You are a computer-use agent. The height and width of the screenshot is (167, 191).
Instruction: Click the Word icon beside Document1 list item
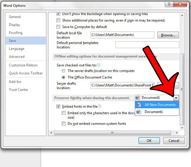pos(139,112)
